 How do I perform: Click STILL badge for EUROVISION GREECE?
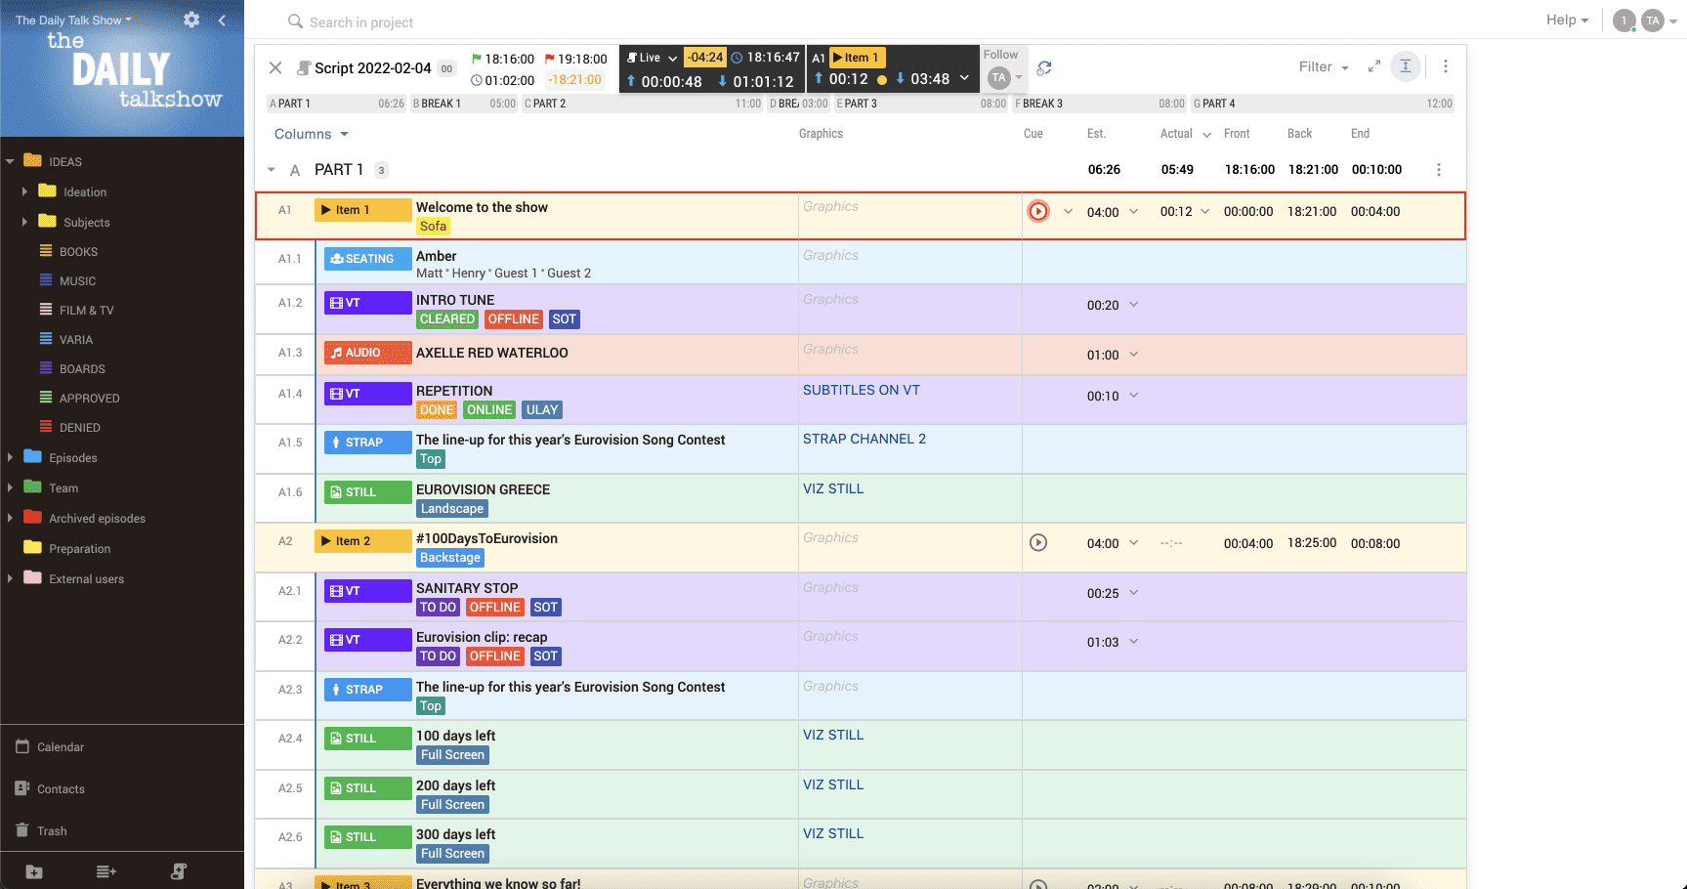click(x=367, y=492)
